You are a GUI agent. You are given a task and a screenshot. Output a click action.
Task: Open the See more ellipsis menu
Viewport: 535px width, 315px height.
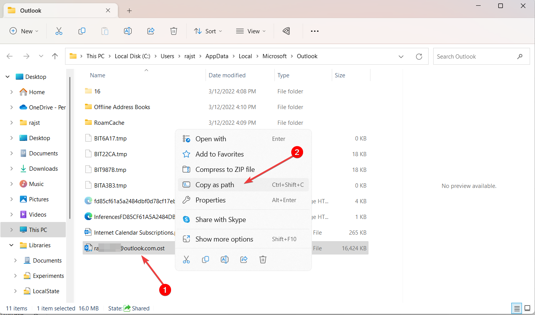pos(315,31)
